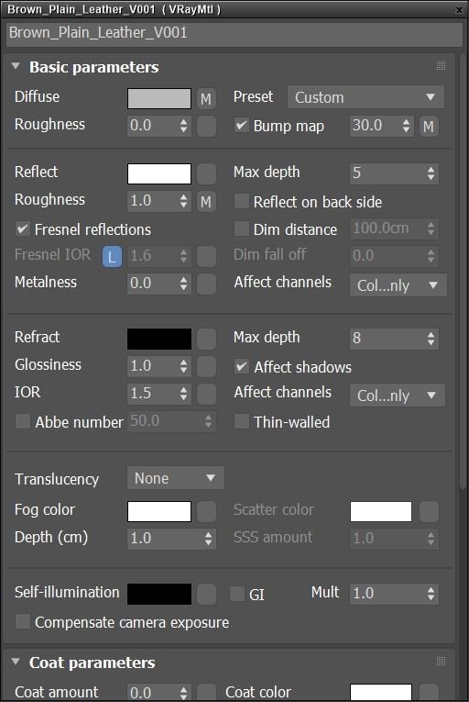The height and width of the screenshot is (702, 469).
Task: Enable Reflect on back side checkbox
Action: (242, 202)
